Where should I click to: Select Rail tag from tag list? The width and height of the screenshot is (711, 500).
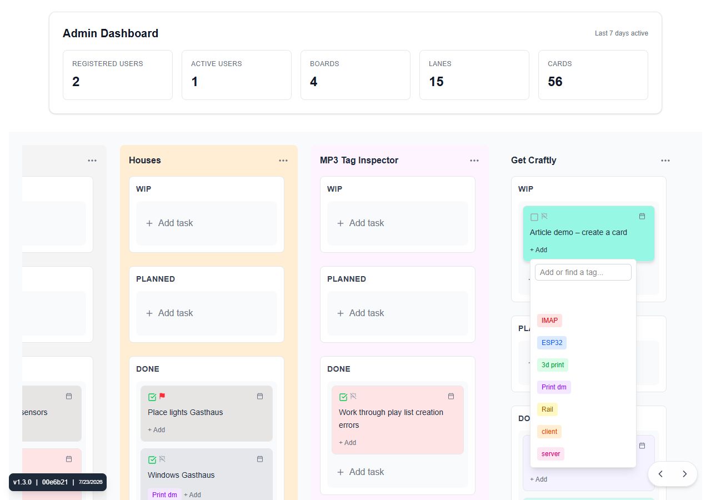coord(547,409)
